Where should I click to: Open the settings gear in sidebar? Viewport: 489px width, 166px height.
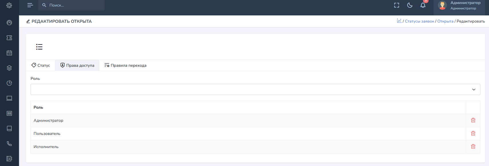pyautogui.click(x=9, y=5)
